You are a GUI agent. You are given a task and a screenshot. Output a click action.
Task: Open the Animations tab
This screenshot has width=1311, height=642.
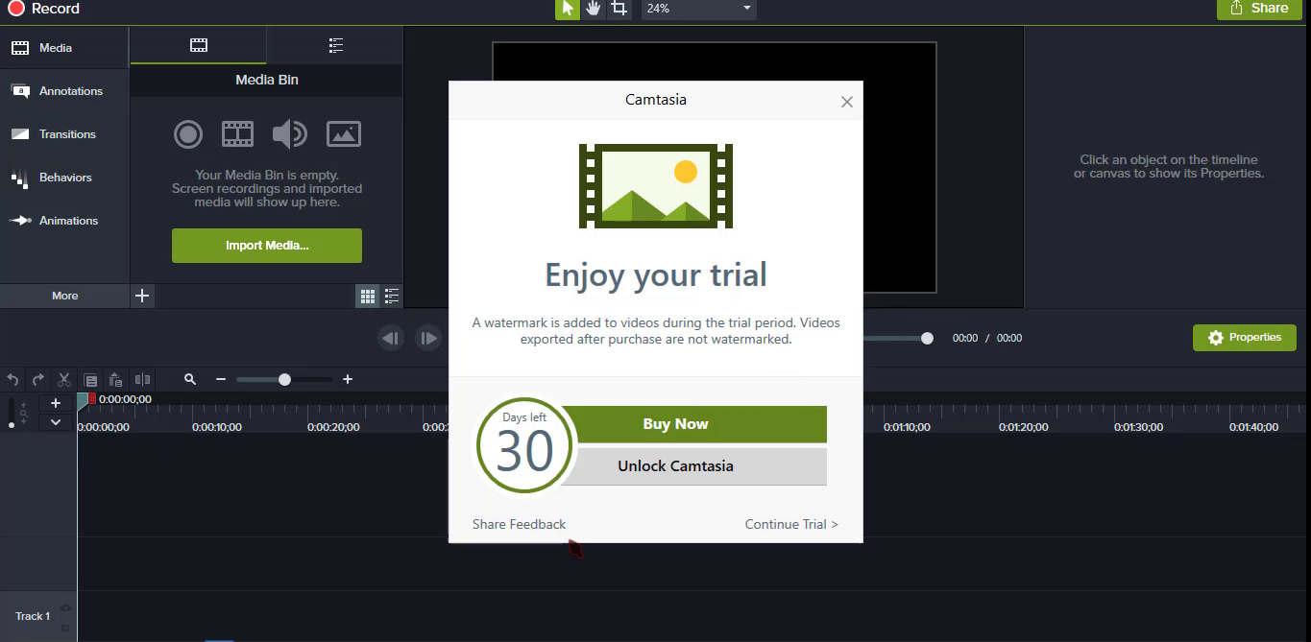(64, 221)
